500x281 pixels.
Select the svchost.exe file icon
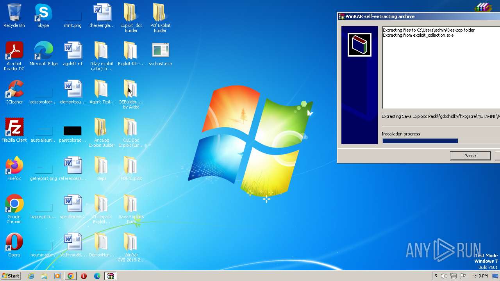click(160, 54)
